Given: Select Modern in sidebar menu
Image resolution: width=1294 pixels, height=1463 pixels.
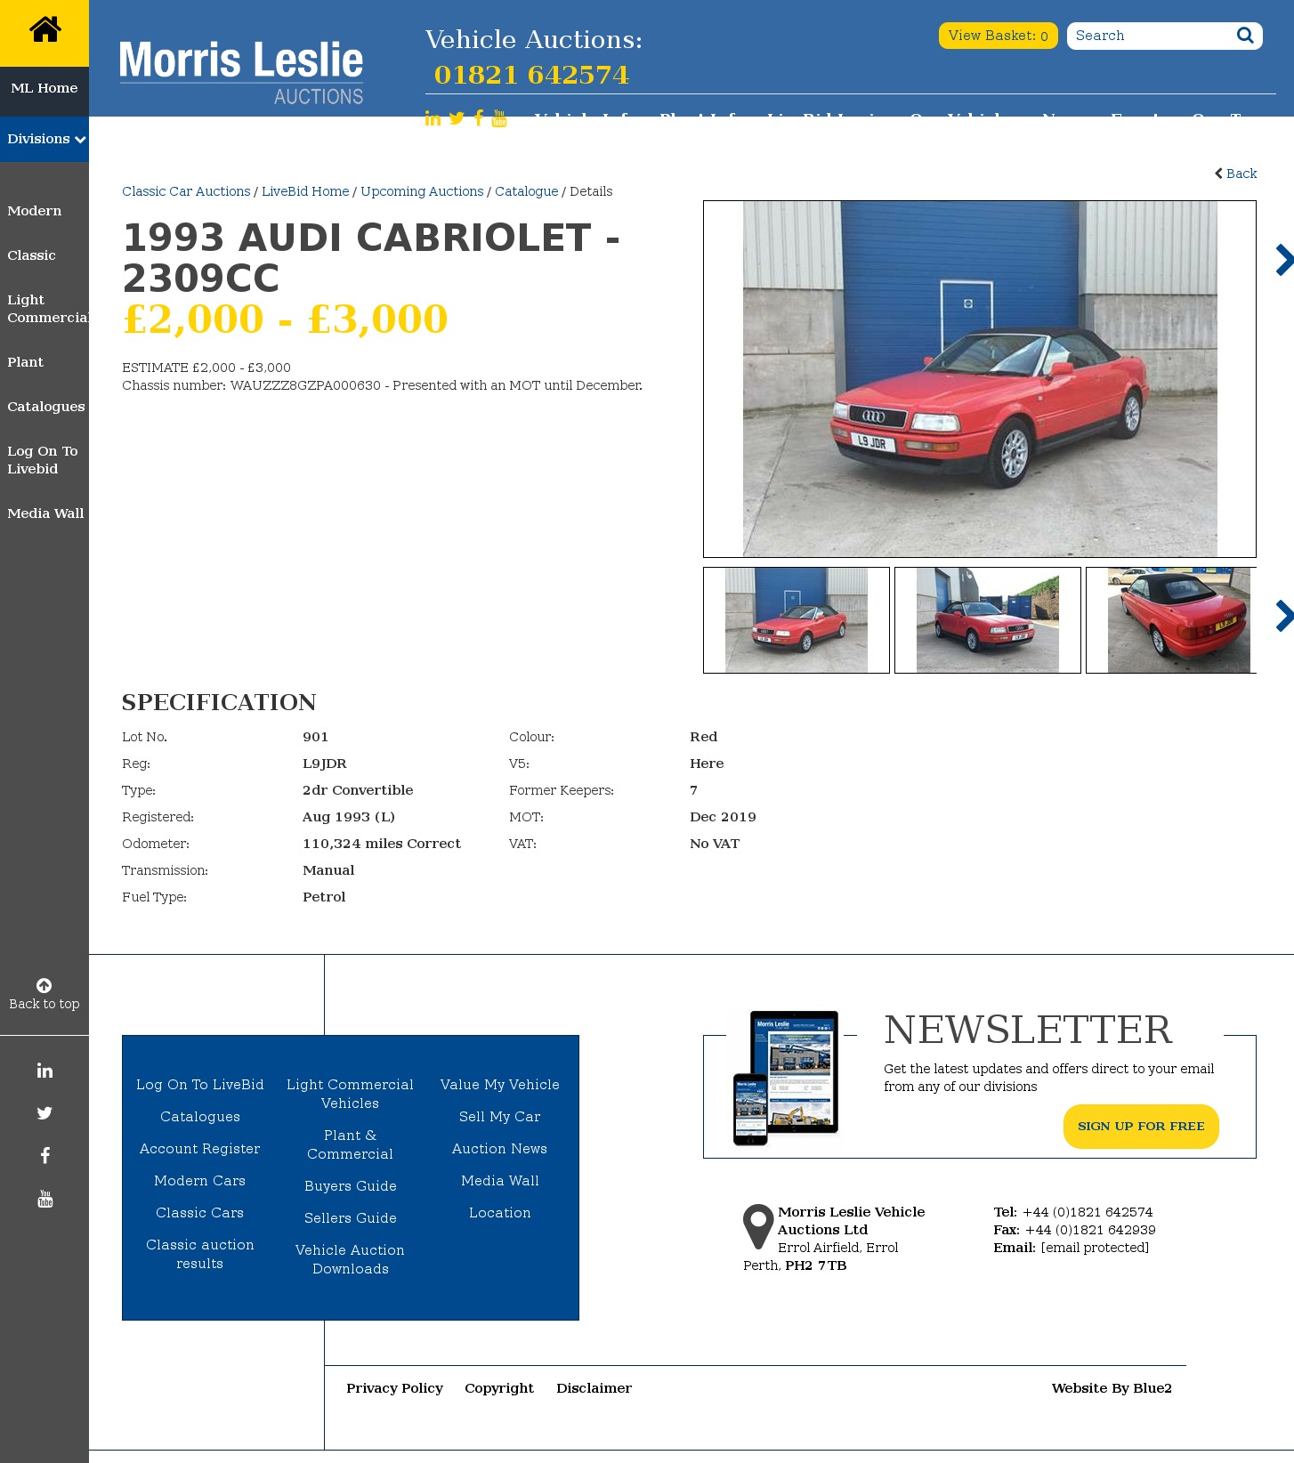Looking at the screenshot, I should pyautogui.click(x=35, y=211).
